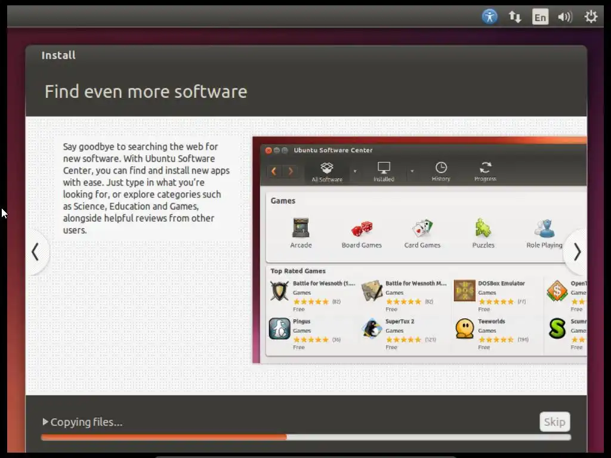
Task: Click the Pingus penguin icon
Action: coord(279,329)
